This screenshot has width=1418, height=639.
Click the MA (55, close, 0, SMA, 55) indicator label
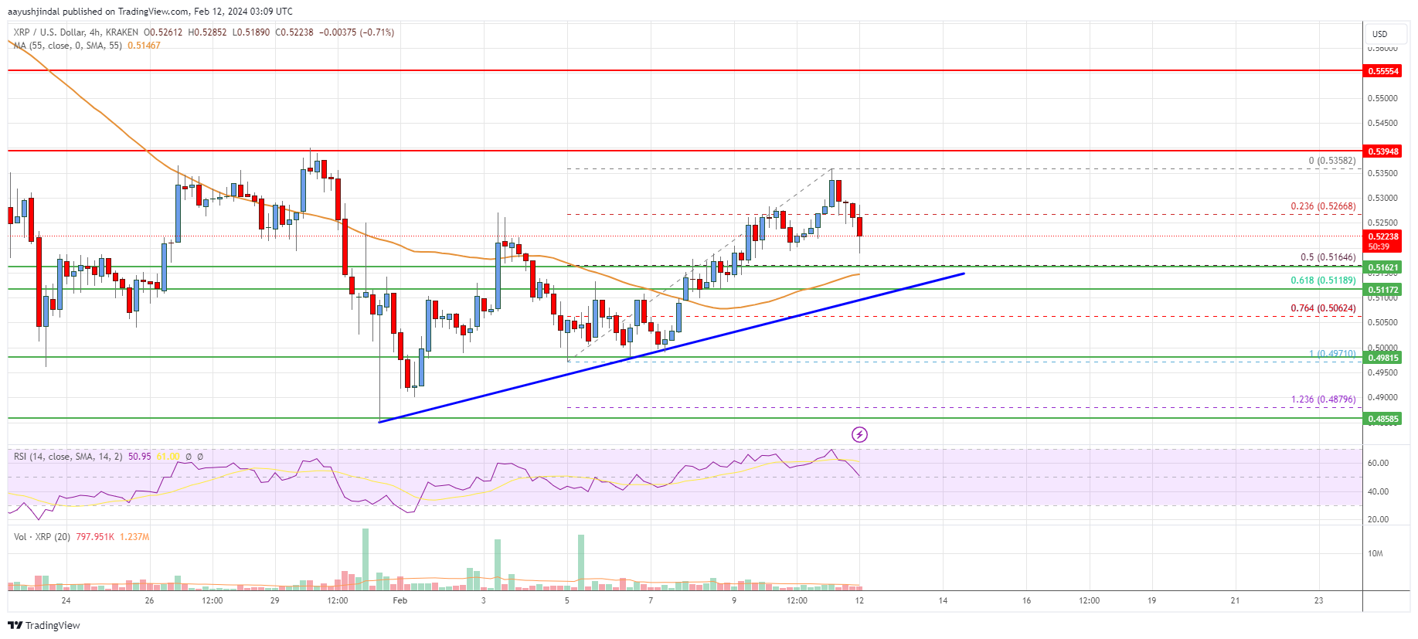point(67,46)
